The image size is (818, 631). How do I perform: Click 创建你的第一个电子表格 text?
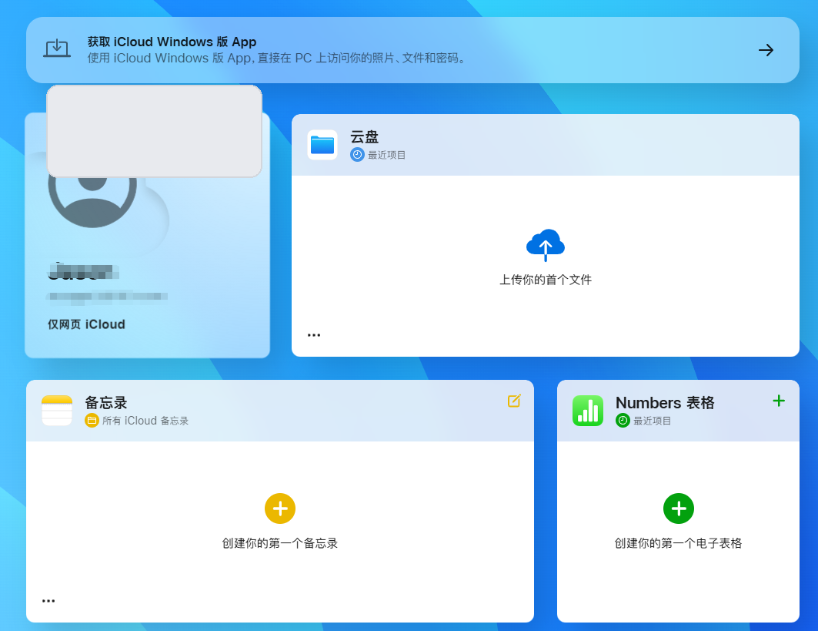(678, 543)
